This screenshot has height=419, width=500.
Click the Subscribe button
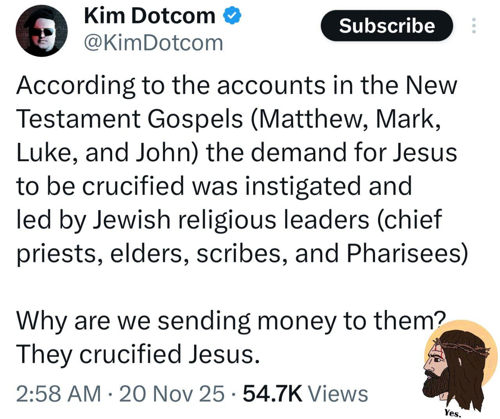387,26
